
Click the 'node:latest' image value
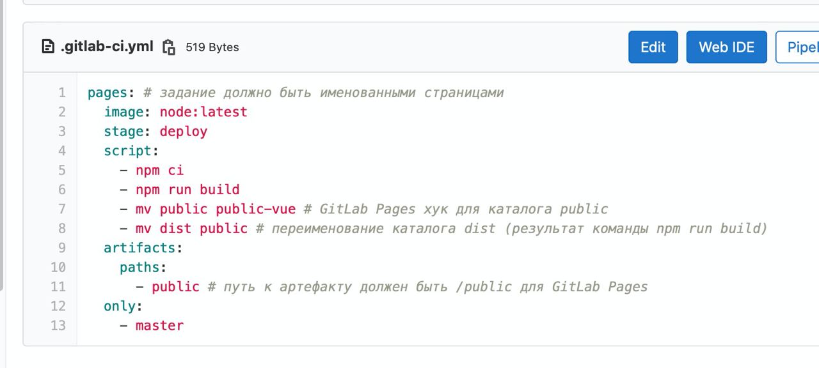point(203,112)
